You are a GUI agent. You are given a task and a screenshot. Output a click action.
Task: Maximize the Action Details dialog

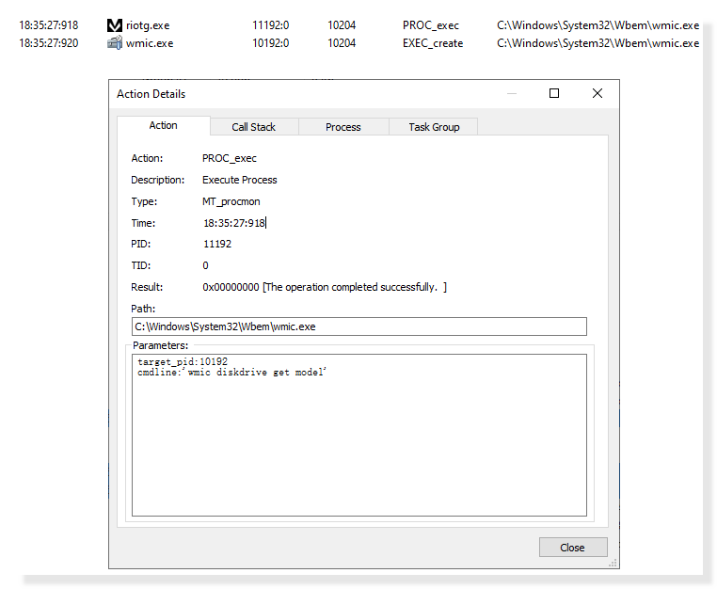pyautogui.click(x=554, y=93)
